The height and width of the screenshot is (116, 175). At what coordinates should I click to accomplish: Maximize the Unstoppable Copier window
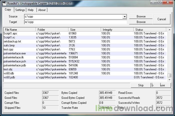(159, 2)
